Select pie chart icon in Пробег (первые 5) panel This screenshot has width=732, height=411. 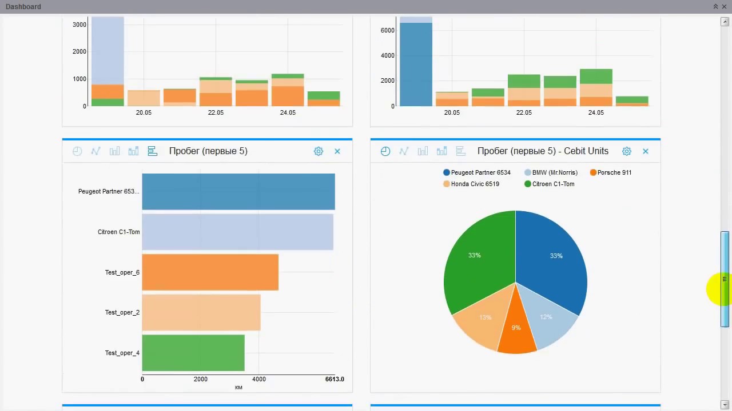pyautogui.click(x=77, y=151)
